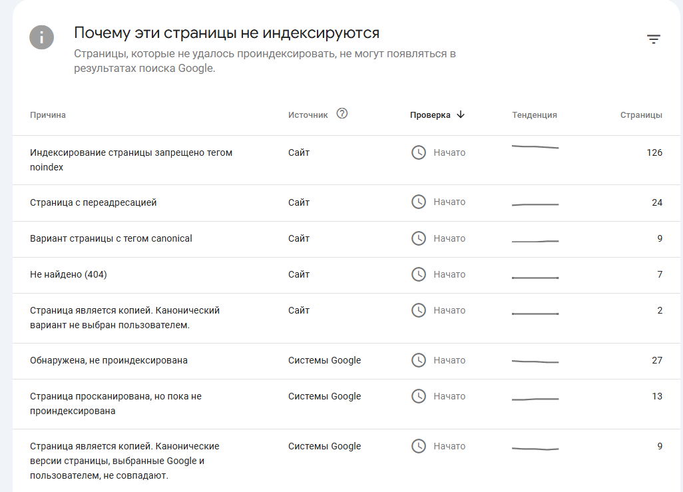The width and height of the screenshot is (683, 492).
Task: Click the info icon beside the heading
Action: pos(42,37)
